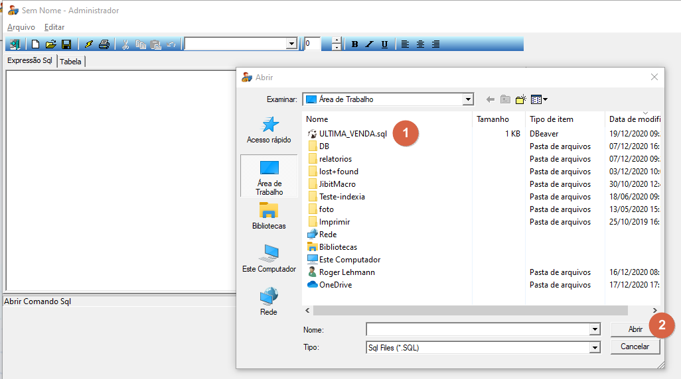This screenshot has height=379, width=681.
Task: Click the open folder toolbar icon
Action: (x=51, y=44)
